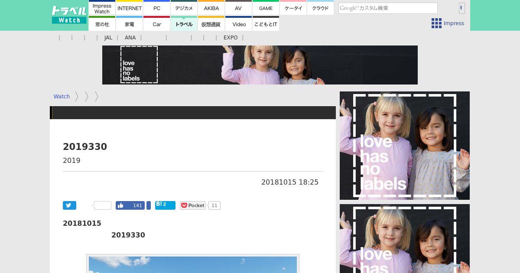This screenshot has height=273, width=520.
Task: Open the INTERNET Watch tab
Action: (x=130, y=8)
